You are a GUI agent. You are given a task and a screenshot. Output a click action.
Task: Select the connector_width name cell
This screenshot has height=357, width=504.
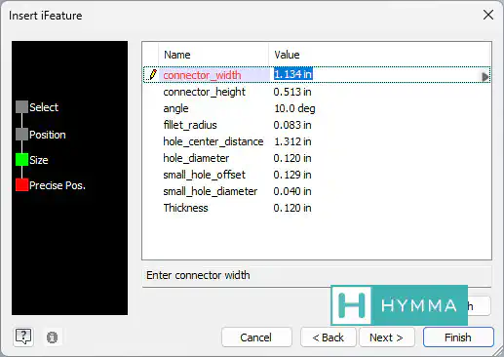click(214, 75)
